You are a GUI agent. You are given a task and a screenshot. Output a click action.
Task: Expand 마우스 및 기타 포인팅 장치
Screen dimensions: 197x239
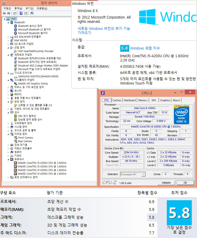click(x=8, y=87)
